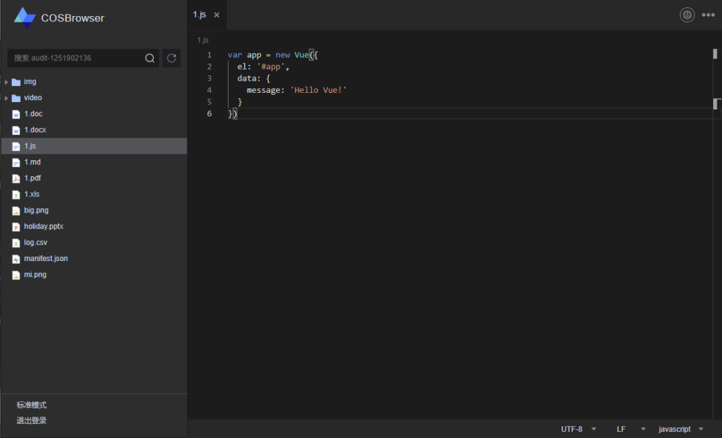722x438 pixels.
Task: Open the UTF-8 encoding dropdown
Action: (578, 429)
